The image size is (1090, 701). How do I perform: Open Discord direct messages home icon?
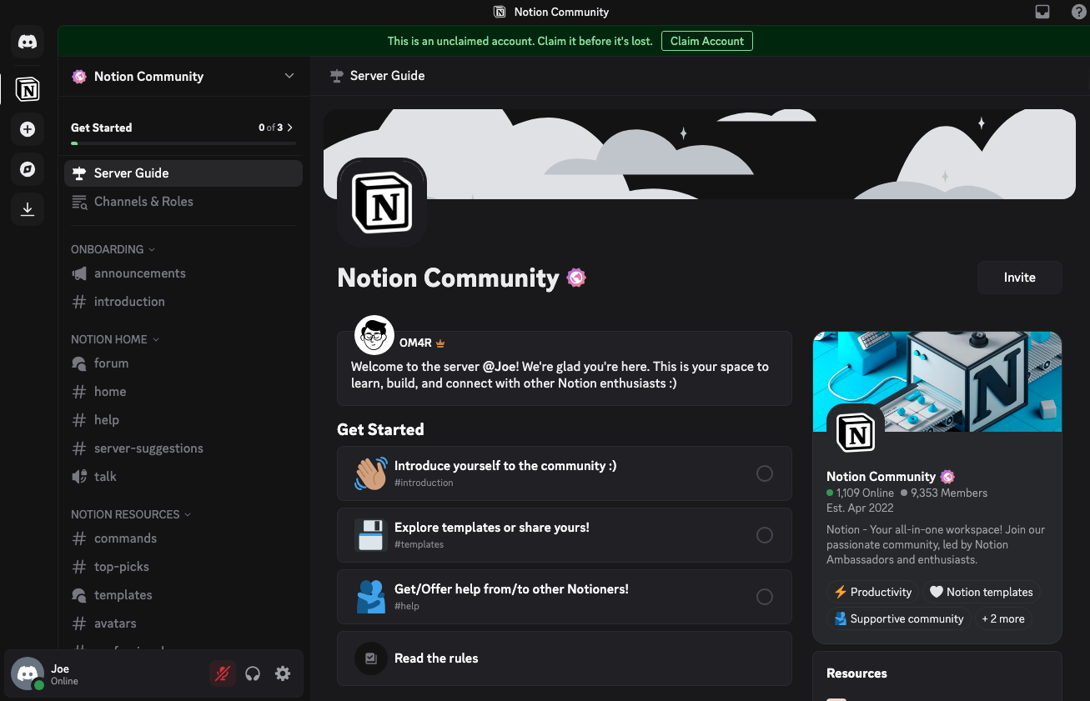tap(28, 42)
